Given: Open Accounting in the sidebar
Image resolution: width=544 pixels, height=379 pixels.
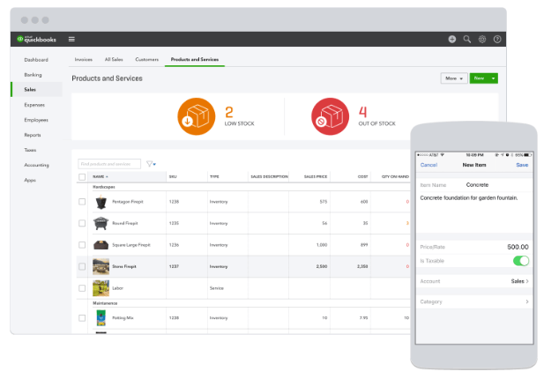Looking at the screenshot, I should point(36,165).
